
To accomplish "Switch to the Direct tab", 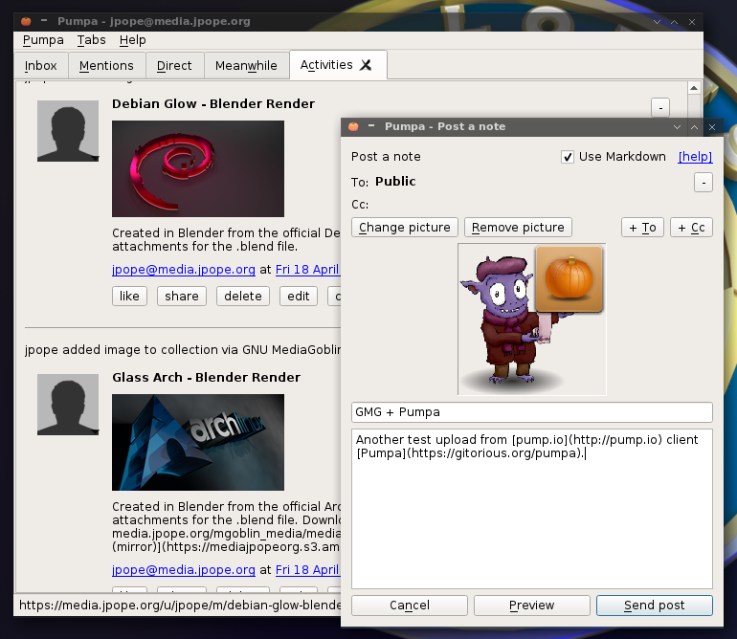I will tap(174, 66).
